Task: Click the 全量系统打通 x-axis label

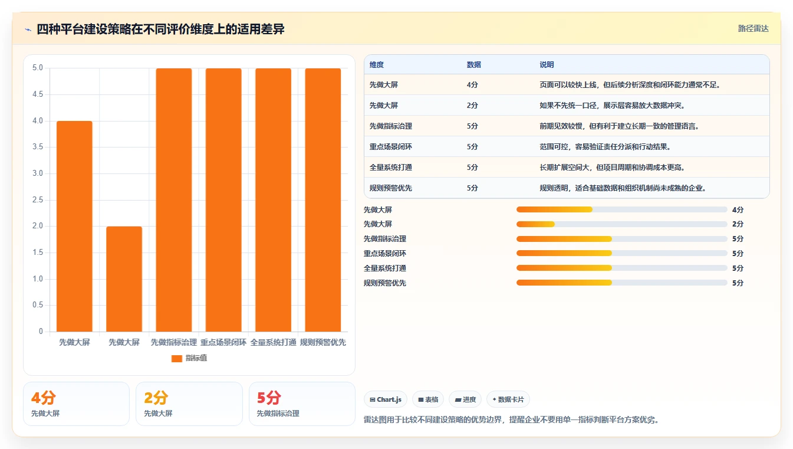Action: tap(273, 342)
